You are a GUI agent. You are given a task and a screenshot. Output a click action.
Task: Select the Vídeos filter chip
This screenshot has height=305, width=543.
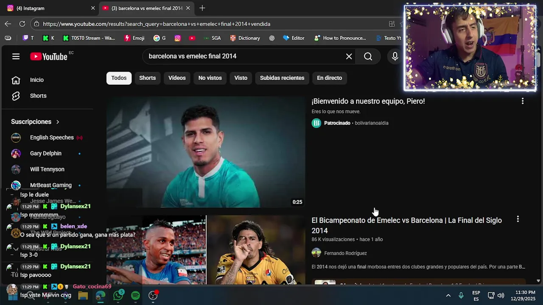click(177, 78)
